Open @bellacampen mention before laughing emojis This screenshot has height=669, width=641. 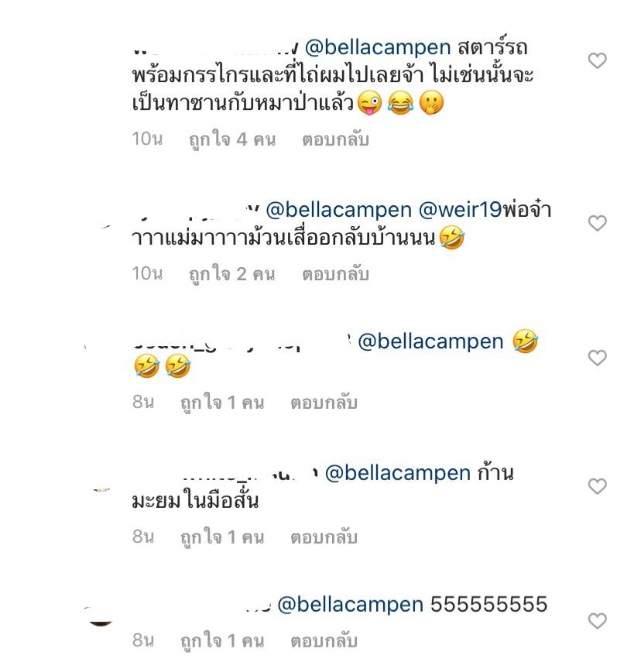click(x=430, y=341)
